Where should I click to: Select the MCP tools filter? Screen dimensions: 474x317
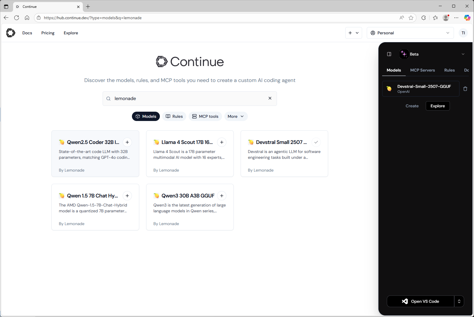tap(205, 116)
